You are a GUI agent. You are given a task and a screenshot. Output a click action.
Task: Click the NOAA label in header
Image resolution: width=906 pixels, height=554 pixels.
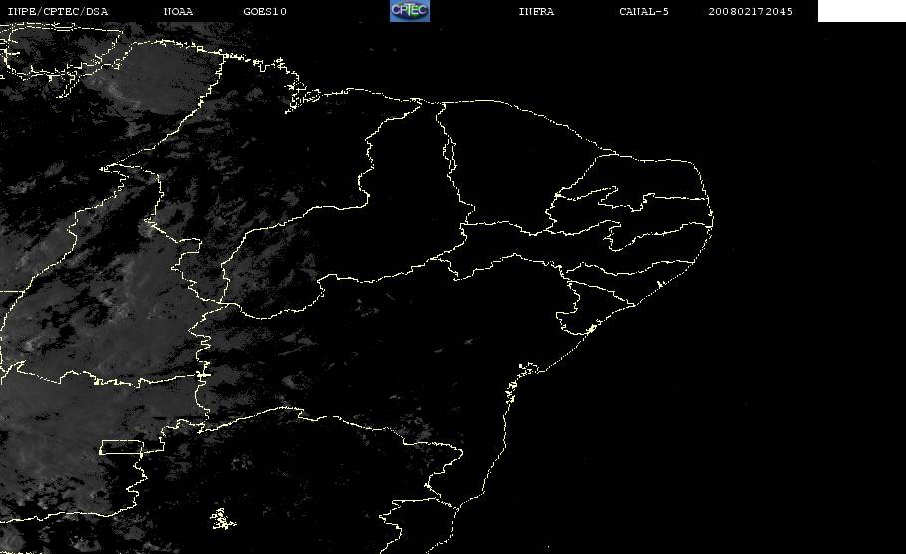[x=178, y=11]
